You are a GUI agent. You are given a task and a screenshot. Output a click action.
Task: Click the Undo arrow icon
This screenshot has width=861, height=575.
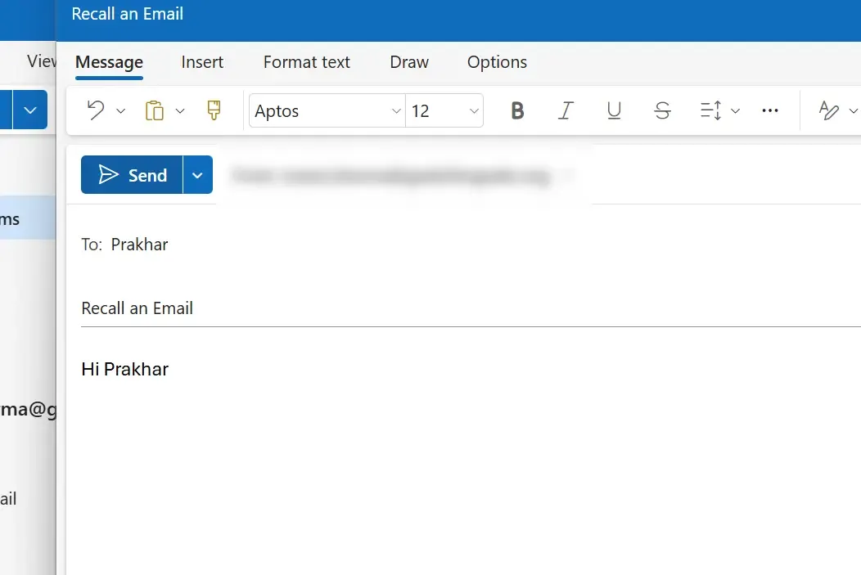(96, 110)
